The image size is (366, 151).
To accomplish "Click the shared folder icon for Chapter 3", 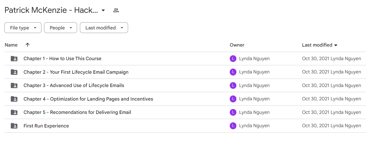I will pos(14,85).
